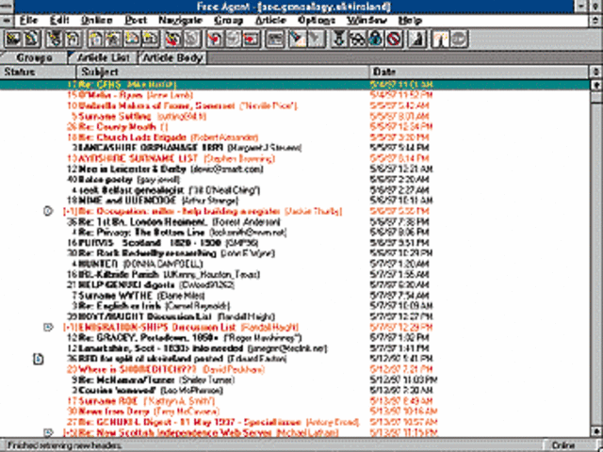This screenshot has width=603, height=452.
Task: Click the funnel-shaped down arrow toolbar icon
Action: [339, 40]
